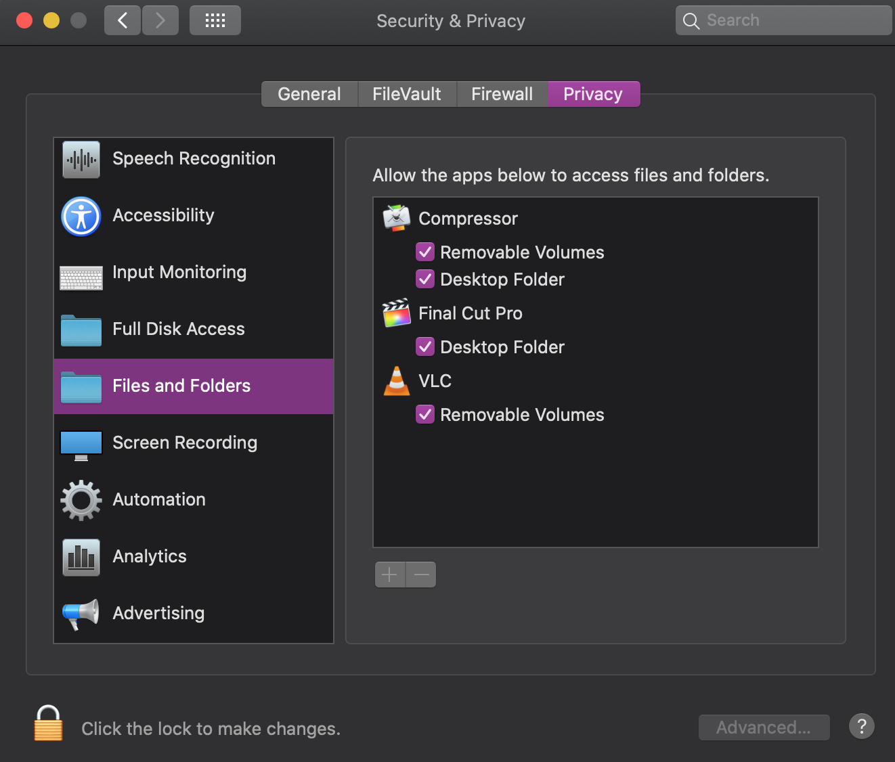Viewport: 895px width, 762px height.
Task: Go forward with the right arrow
Action: click(160, 20)
